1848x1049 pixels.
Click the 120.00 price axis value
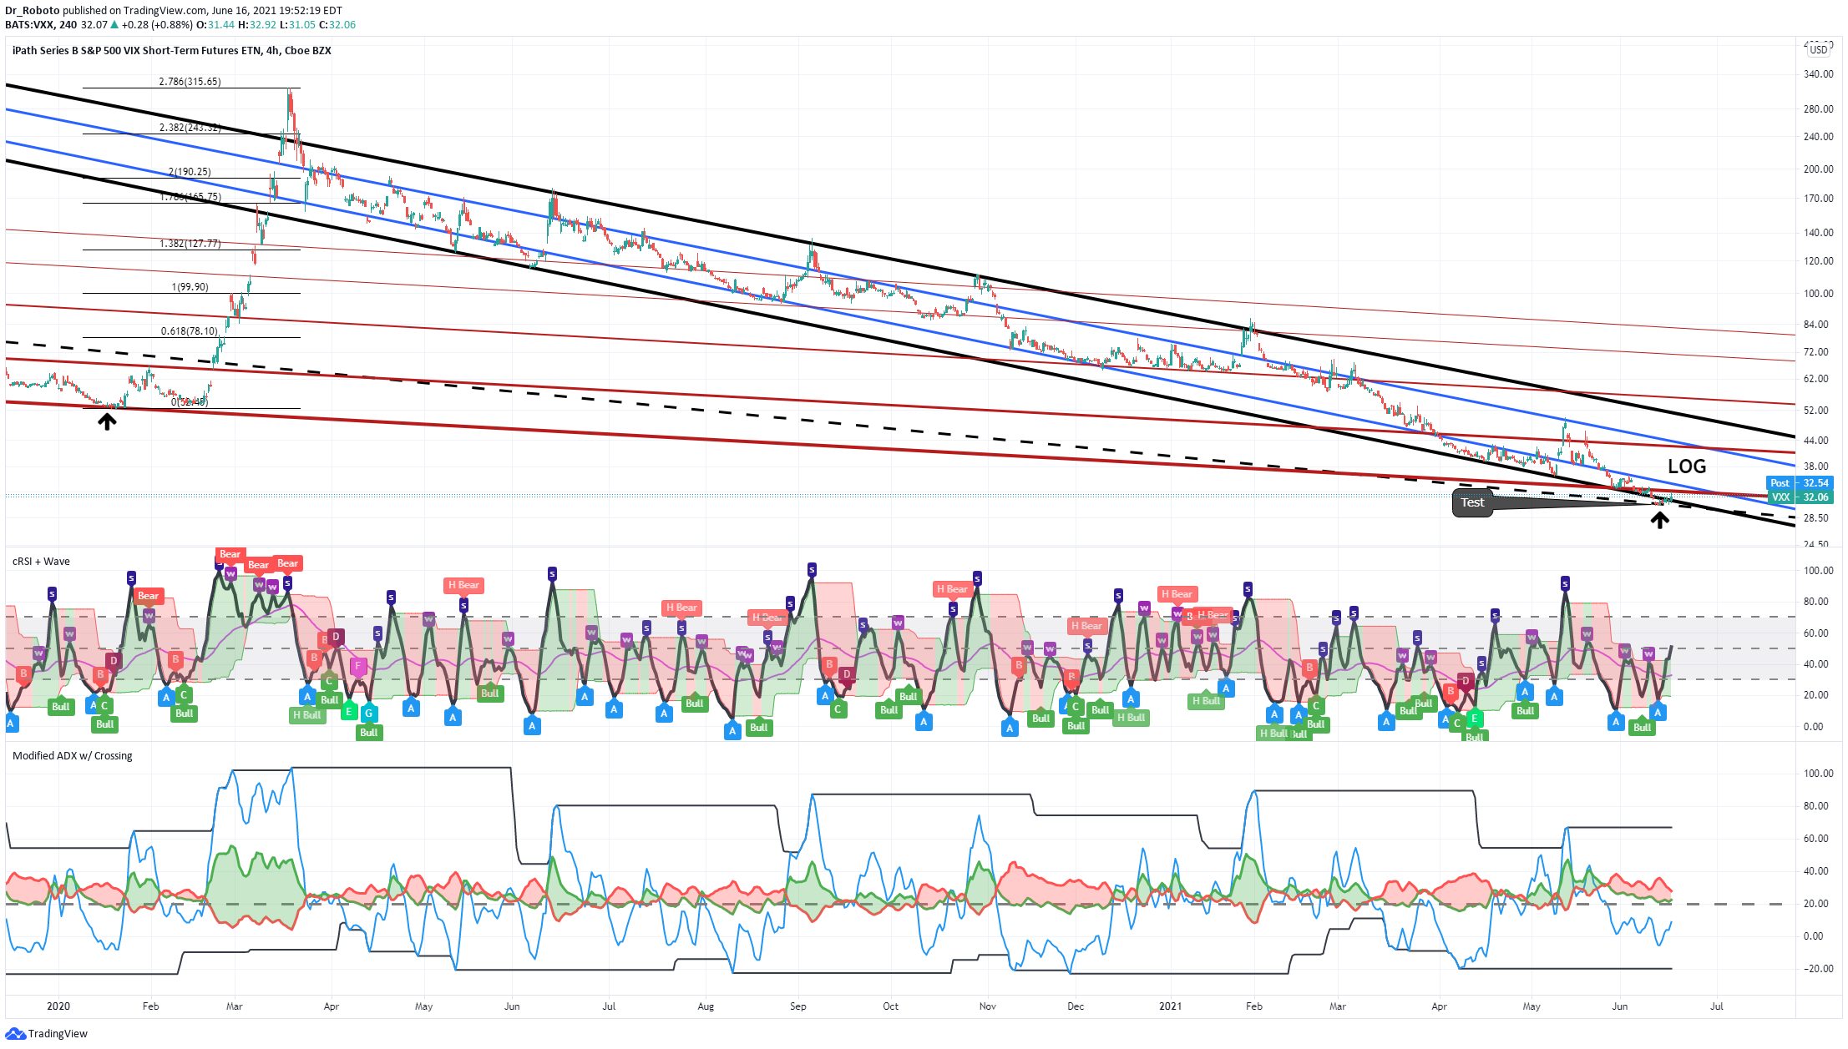pos(1818,261)
